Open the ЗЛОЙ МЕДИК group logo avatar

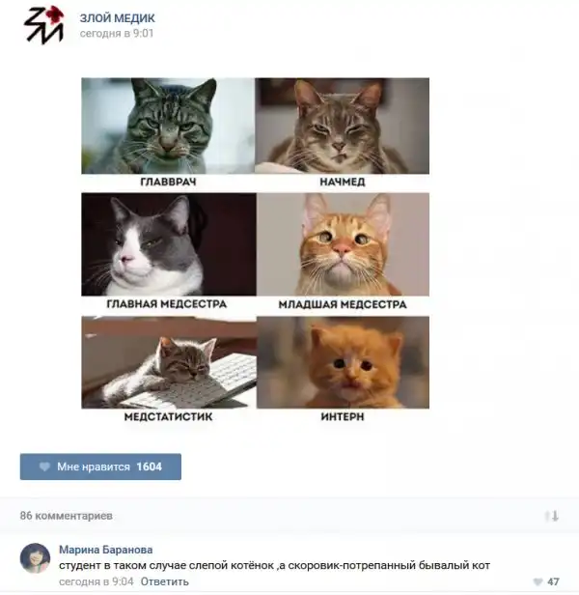[x=43, y=25]
